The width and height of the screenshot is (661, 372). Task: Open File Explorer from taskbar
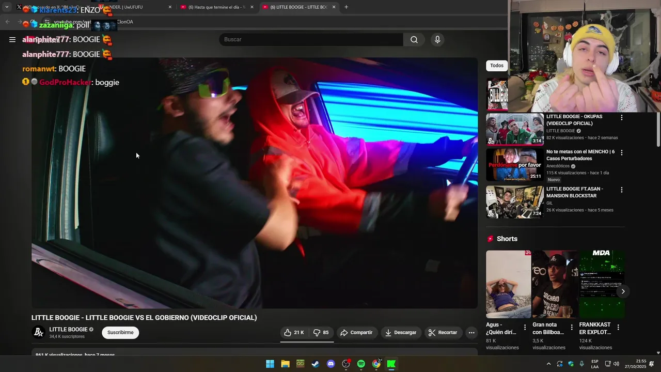285,364
